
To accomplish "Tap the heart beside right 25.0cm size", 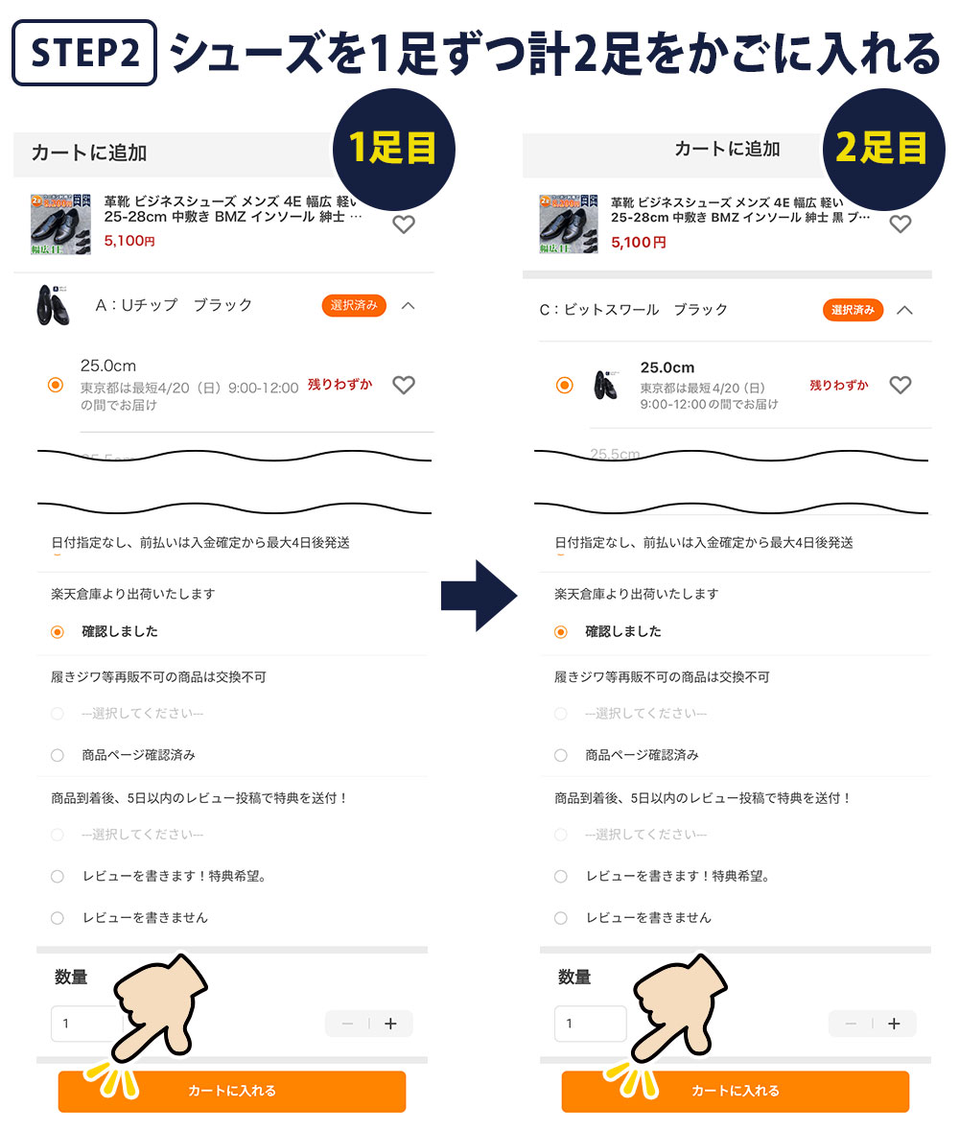I will click(900, 385).
